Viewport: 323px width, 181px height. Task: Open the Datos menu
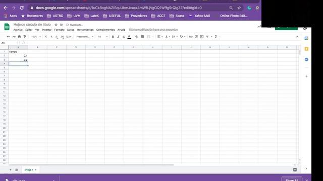coord(71,30)
